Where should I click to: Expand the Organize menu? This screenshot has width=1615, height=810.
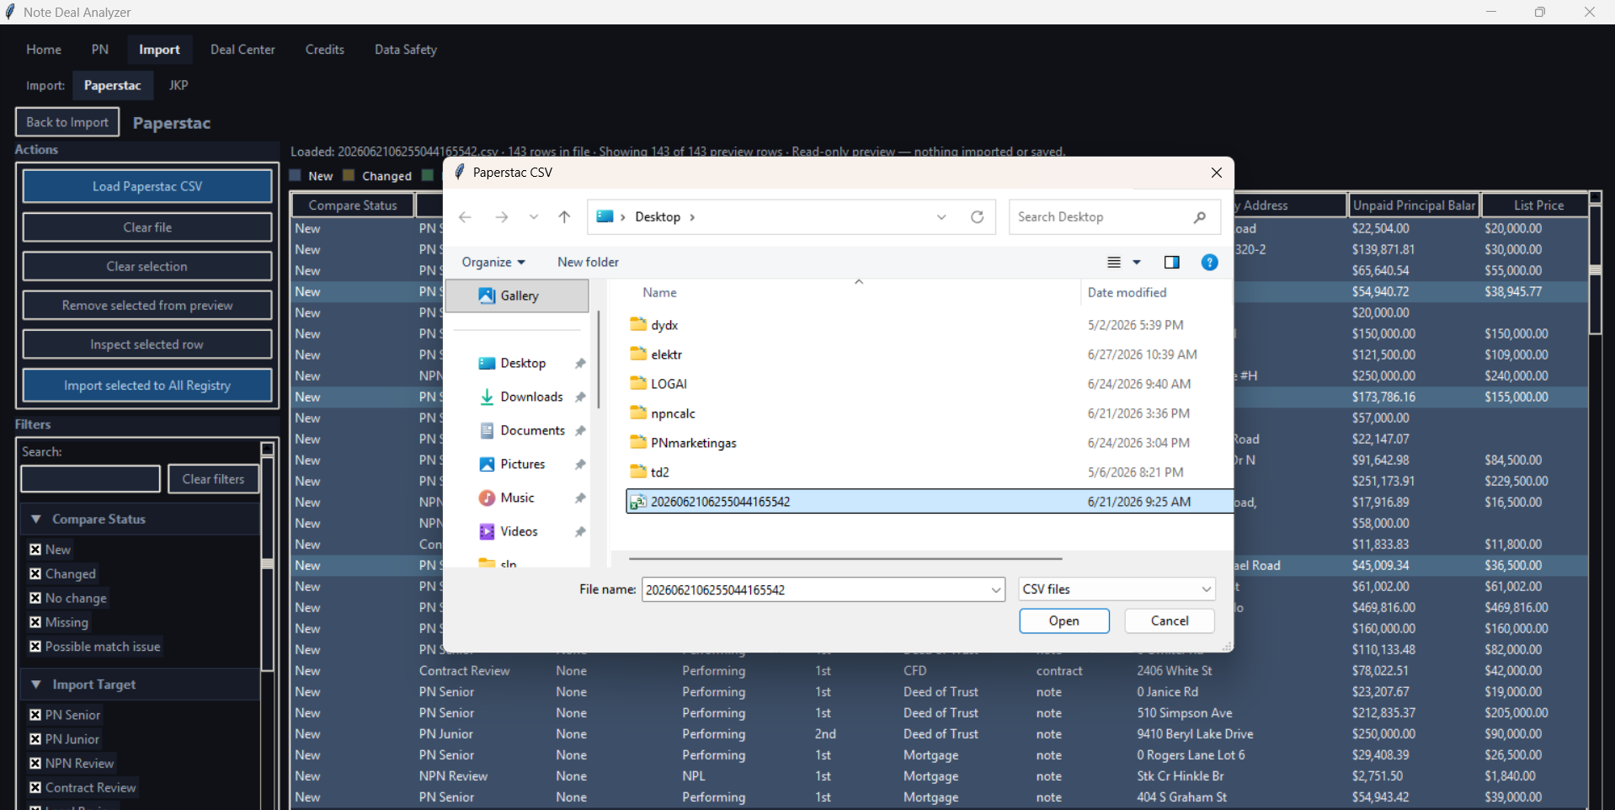point(493,263)
